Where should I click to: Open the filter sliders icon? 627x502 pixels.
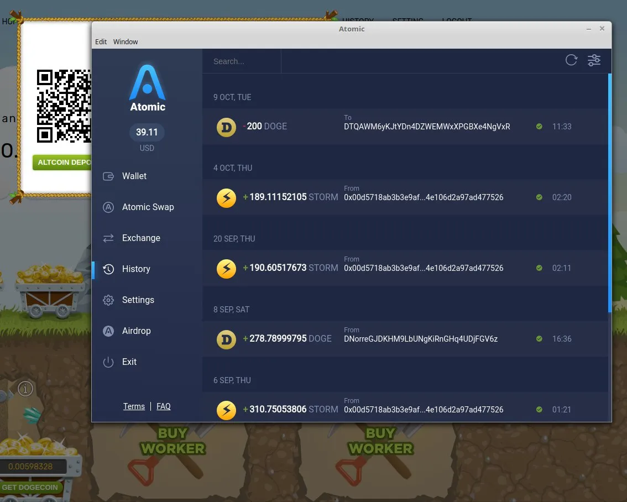tap(594, 60)
